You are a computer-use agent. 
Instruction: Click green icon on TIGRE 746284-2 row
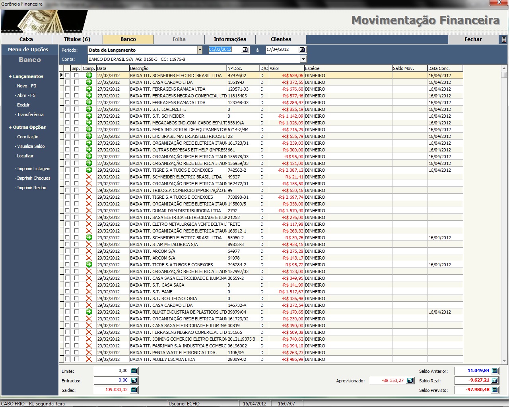point(89,265)
